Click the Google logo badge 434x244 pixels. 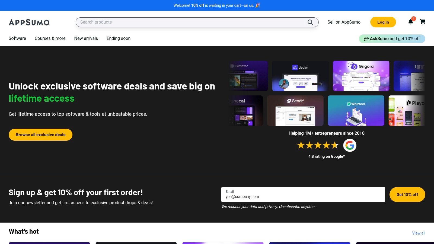(x=350, y=145)
